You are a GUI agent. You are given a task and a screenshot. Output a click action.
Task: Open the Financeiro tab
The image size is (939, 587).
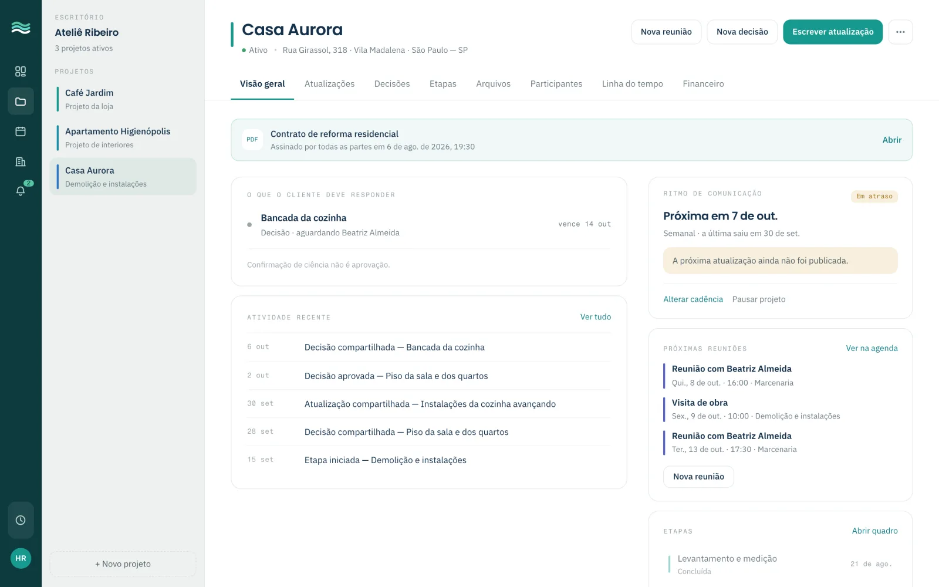pyautogui.click(x=703, y=84)
